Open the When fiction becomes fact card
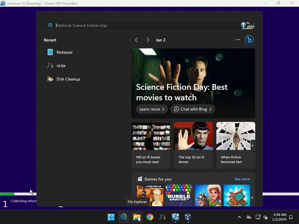Screen dimensions: 299x224 click(236, 145)
